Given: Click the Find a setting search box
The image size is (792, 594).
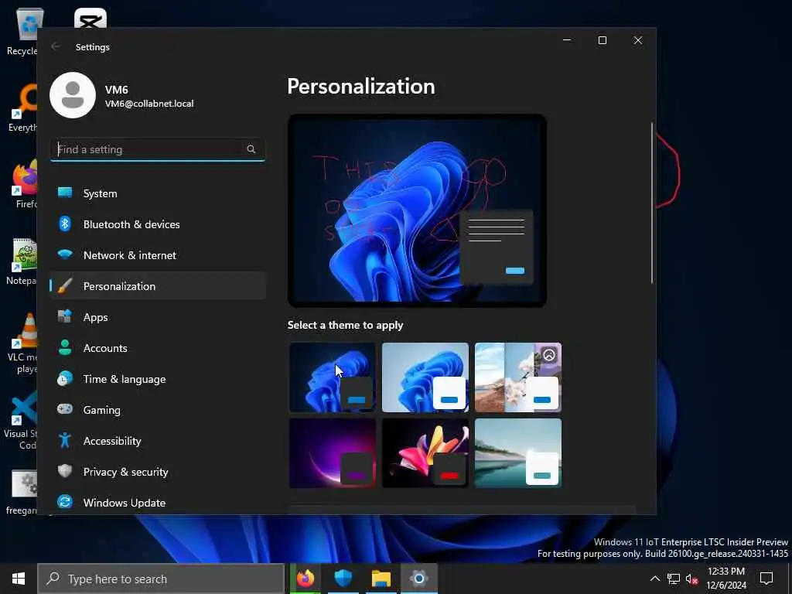Looking at the screenshot, I should pyautogui.click(x=158, y=149).
